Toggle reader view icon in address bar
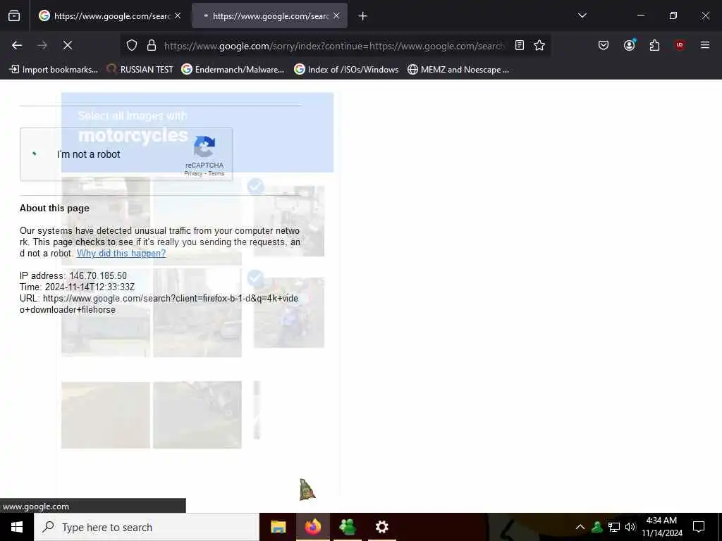Viewport: 722px width, 541px height. pyautogui.click(x=520, y=45)
